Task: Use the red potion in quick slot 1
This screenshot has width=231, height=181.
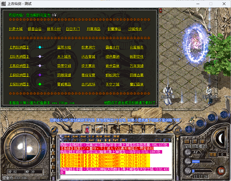Action: click(x=87, y=129)
